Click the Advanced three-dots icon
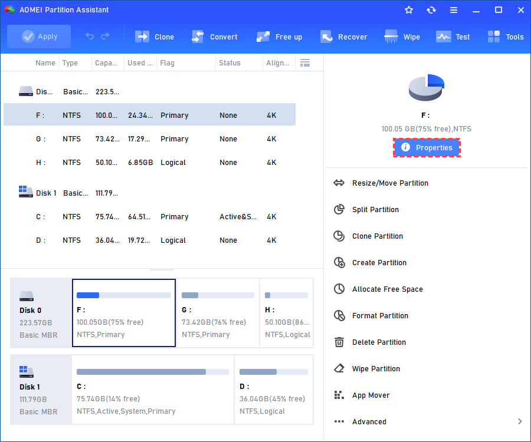Viewport: 531px width, 442px height. pyautogui.click(x=339, y=421)
